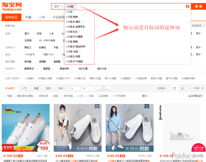206x162 pixels.
Task: Expand 更多 in the 鞋码 row
Action: tap(199, 54)
